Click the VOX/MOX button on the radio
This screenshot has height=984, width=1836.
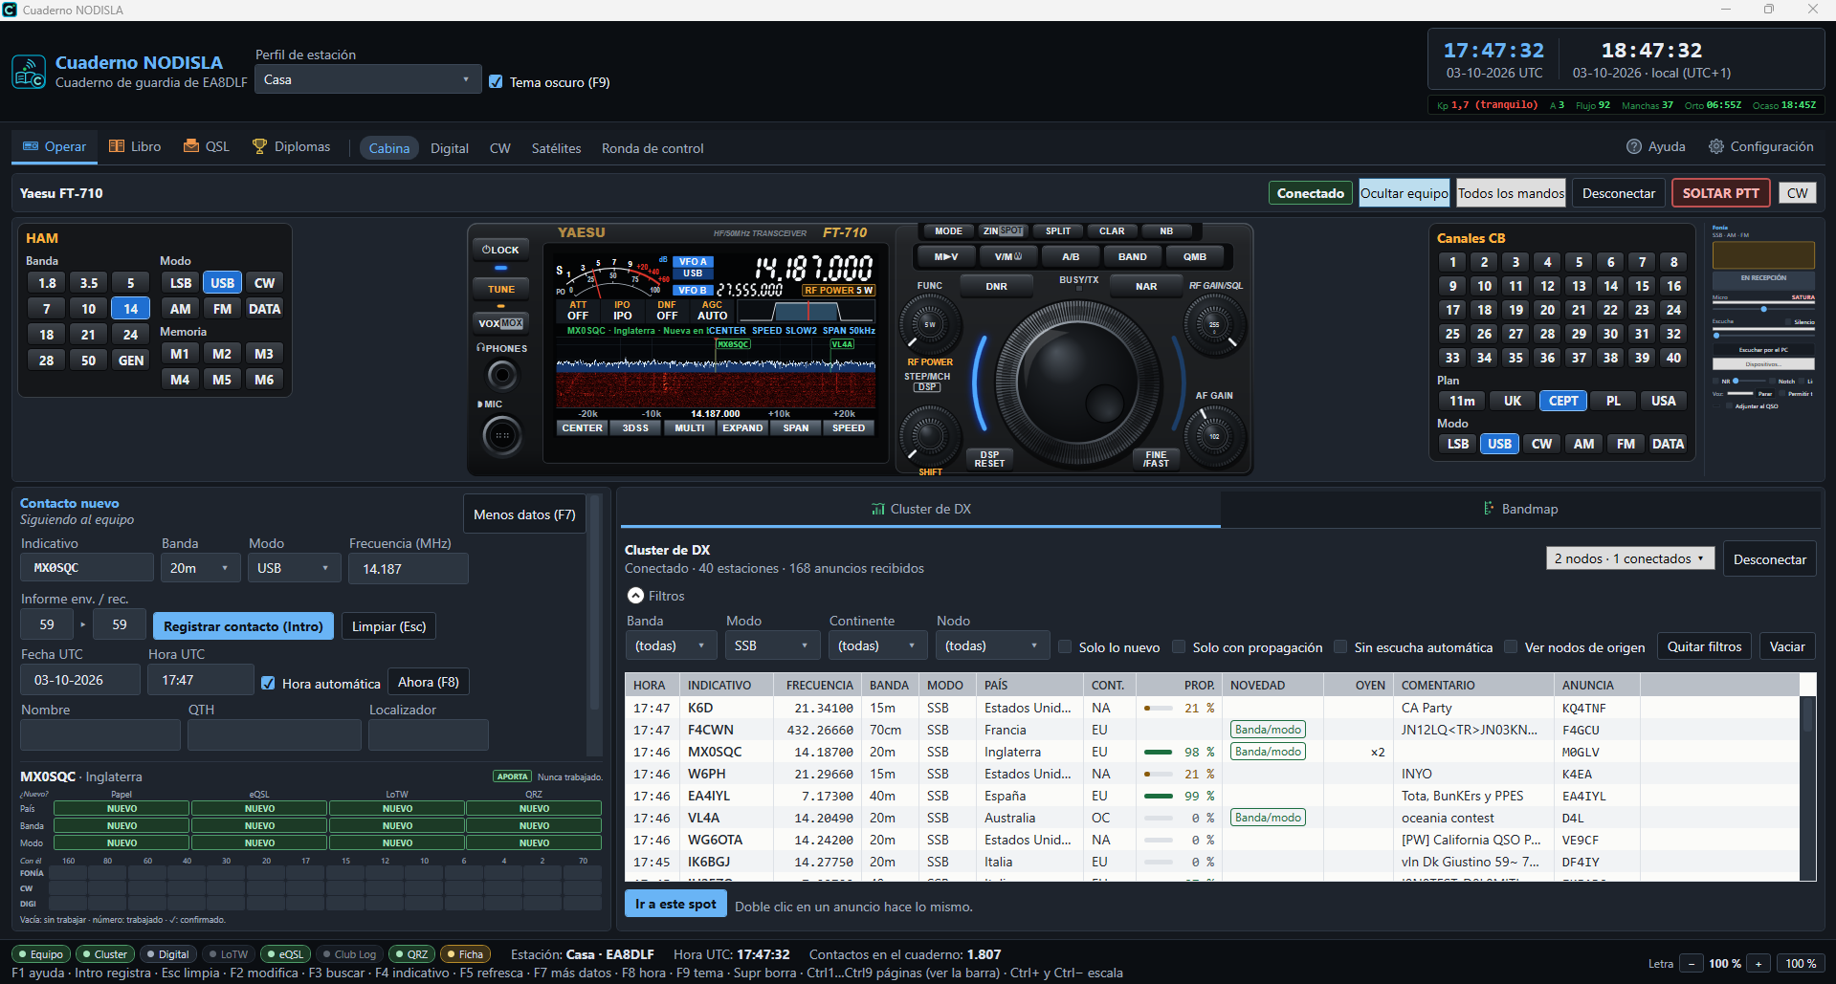[501, 323]
